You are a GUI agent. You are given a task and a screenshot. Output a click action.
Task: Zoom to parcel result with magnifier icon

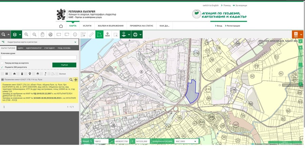coord(71,80)
